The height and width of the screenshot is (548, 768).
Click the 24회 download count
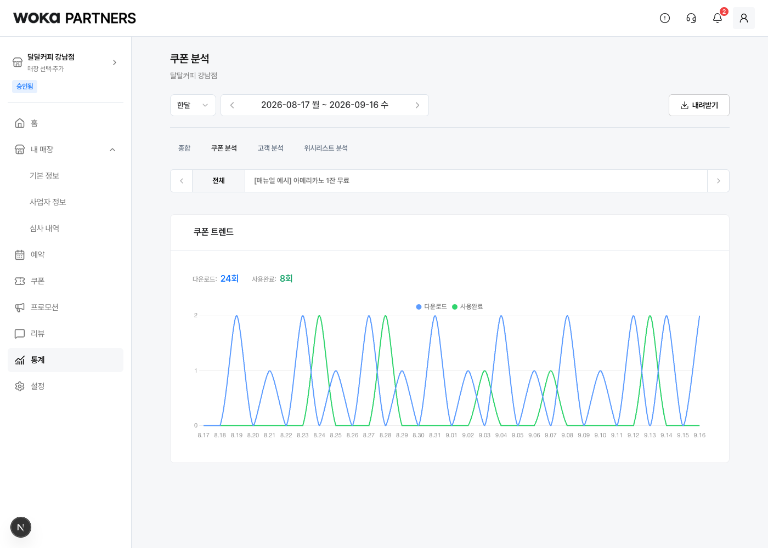coord(229,279)
